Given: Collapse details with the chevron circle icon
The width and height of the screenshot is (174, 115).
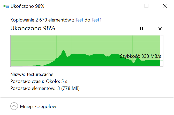Looking at the screenshot, I should coord(14,106).
